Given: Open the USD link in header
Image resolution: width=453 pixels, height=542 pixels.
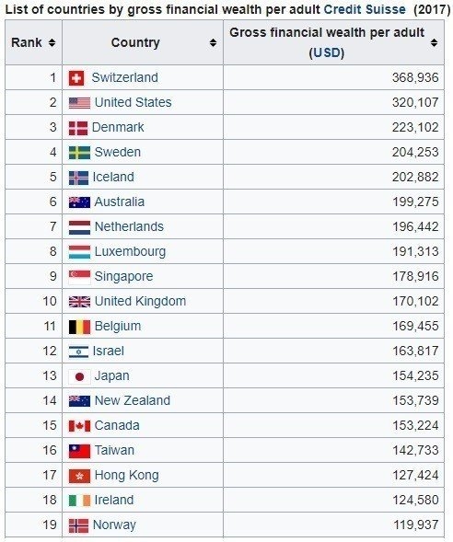Looking at the screenshot, I should pyautogui.click(x=327, y=52).
